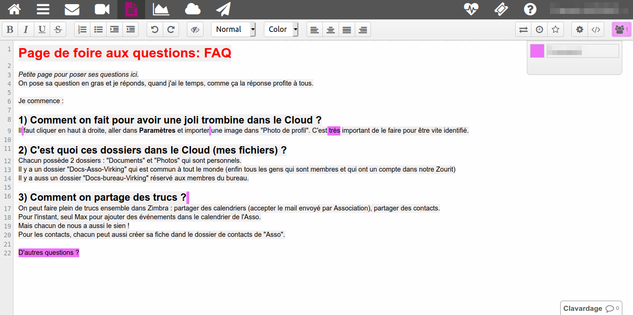Open the home page icon
The width and height of the screenshot is (633, 315).
click(15, 9)
